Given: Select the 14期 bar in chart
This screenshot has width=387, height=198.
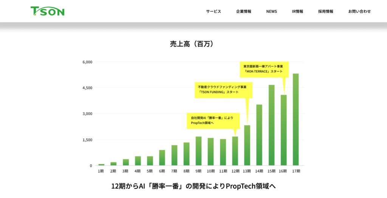Looking at the screenshot, I should [259, 135].
